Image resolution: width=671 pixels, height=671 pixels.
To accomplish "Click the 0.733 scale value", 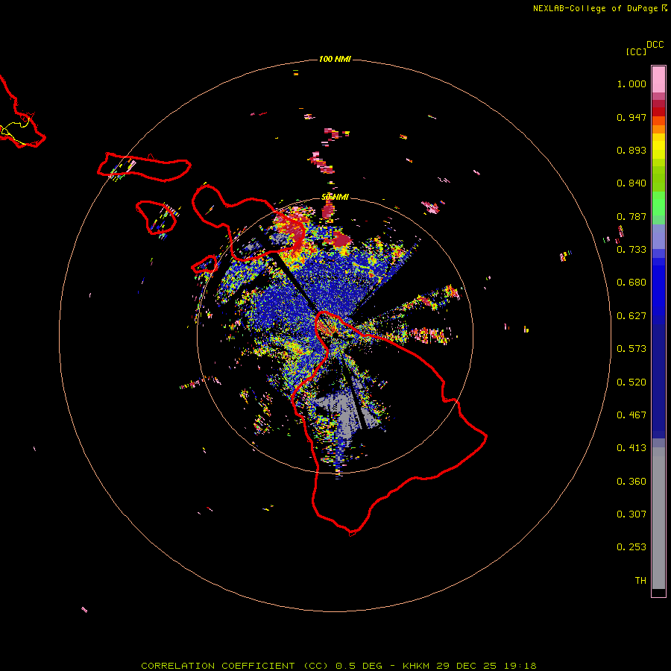I will pos(631,250).
